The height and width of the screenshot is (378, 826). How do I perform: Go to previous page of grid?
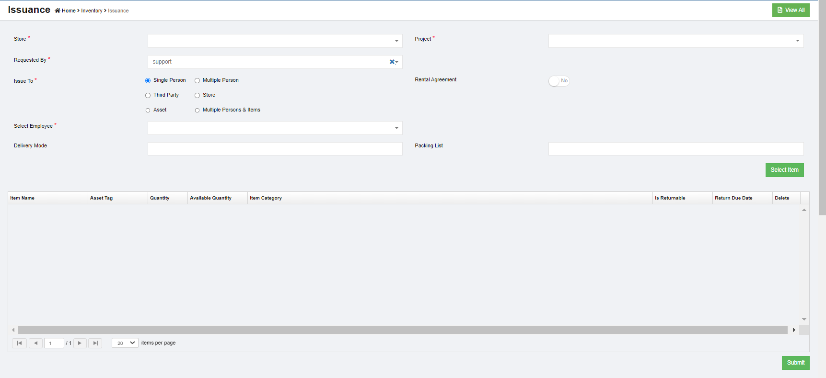click(x=35, y=343)
